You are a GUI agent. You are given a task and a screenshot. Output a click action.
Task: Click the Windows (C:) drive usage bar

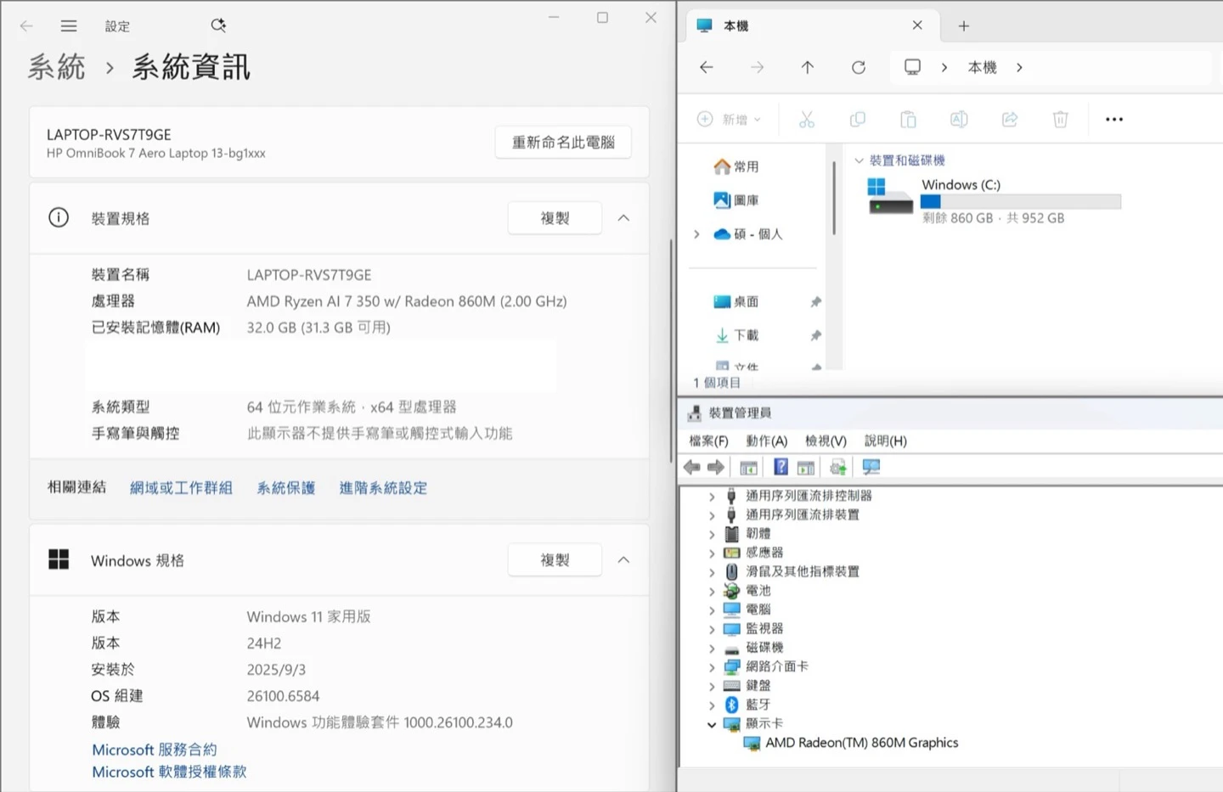[1021, 202]
